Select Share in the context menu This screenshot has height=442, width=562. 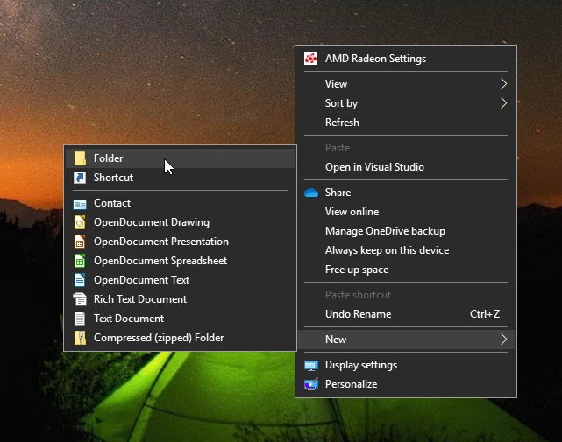coord(406,193)
